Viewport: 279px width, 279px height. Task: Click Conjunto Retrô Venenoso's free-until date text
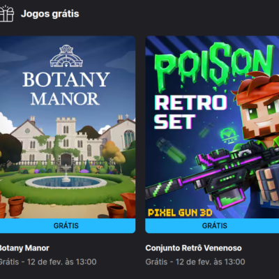195,262
